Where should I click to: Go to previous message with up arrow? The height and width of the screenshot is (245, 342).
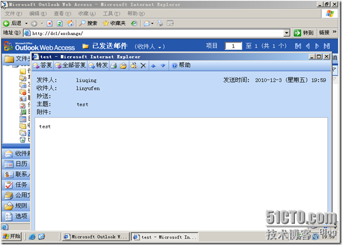153,65
